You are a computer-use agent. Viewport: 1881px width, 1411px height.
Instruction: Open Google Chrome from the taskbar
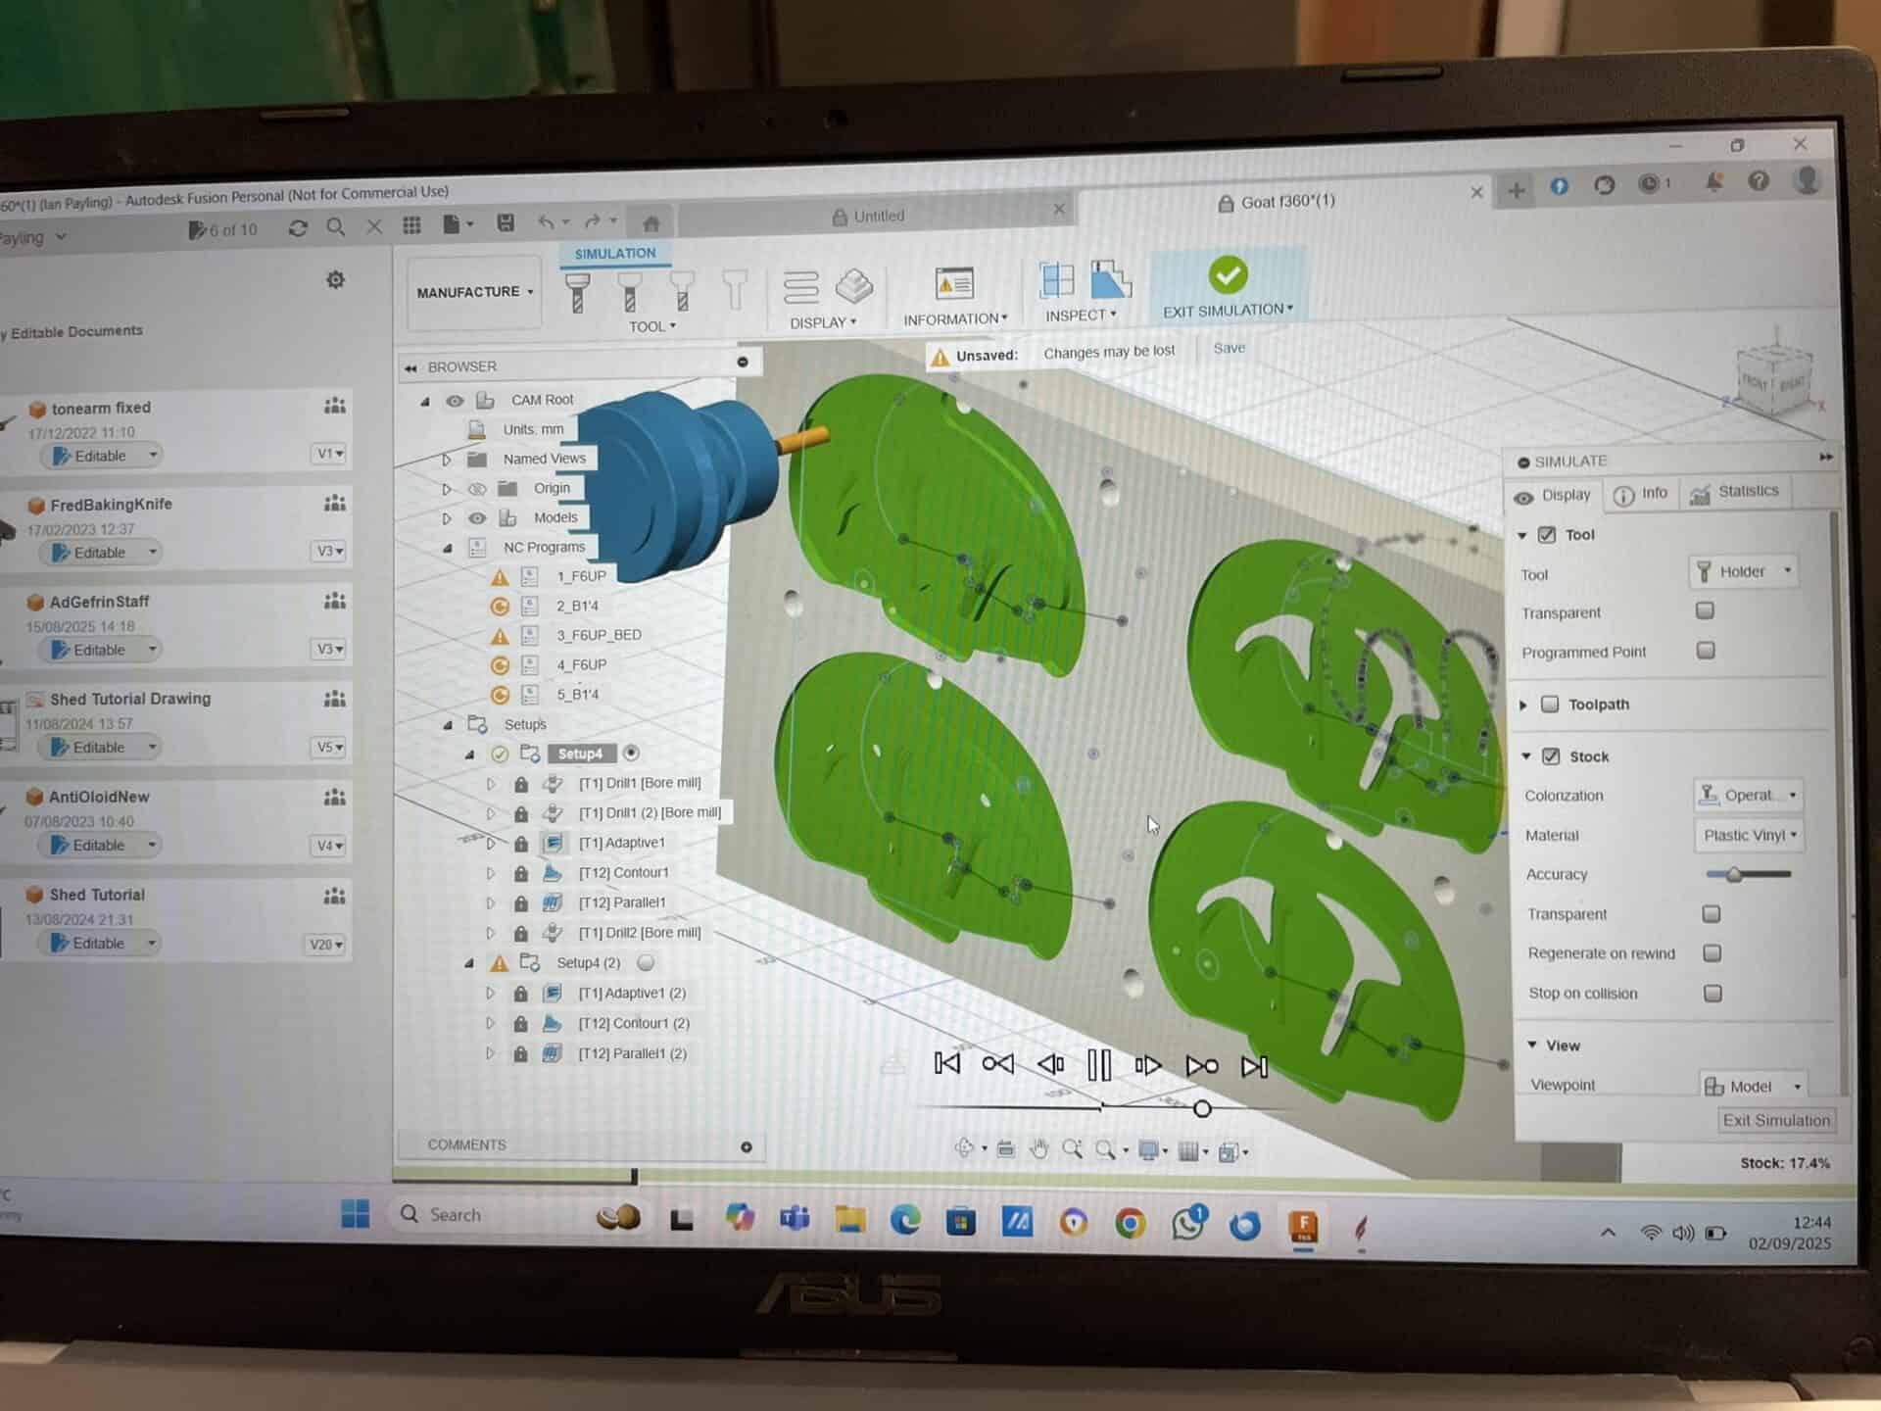[x=1130, y=1223]
